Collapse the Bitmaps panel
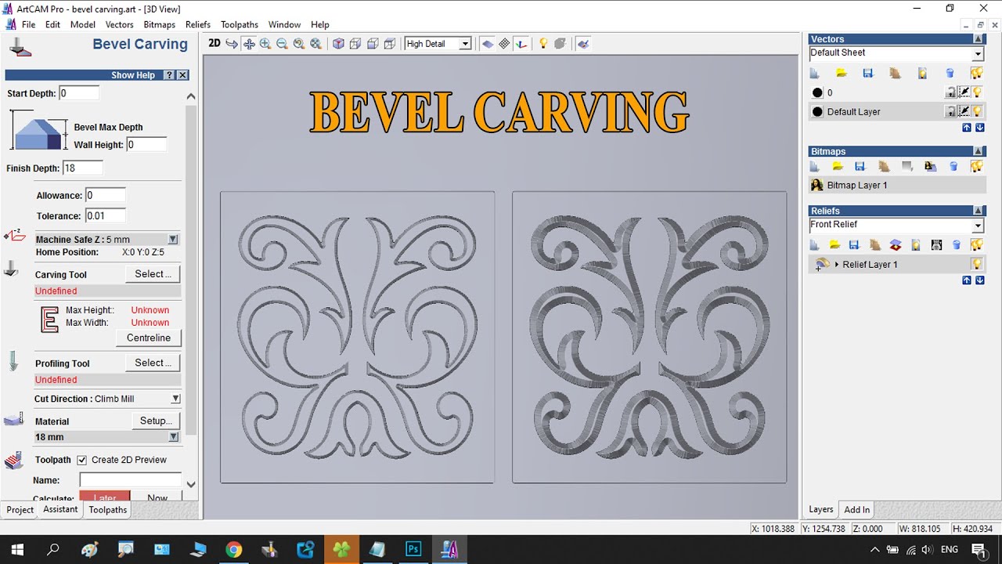The width and height of the screenshot is (1002, 564). point(979,151)
